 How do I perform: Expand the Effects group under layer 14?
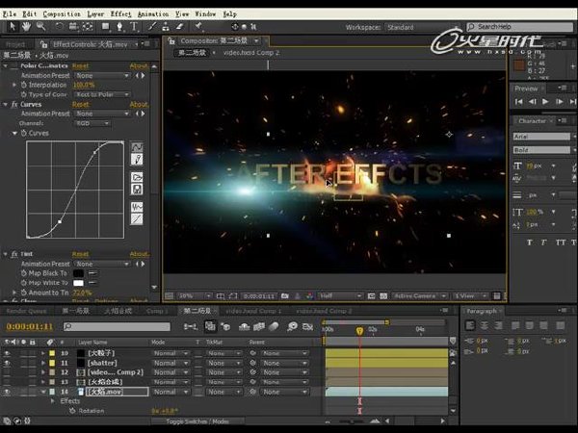pyautogui.click(x=53, y=401)
